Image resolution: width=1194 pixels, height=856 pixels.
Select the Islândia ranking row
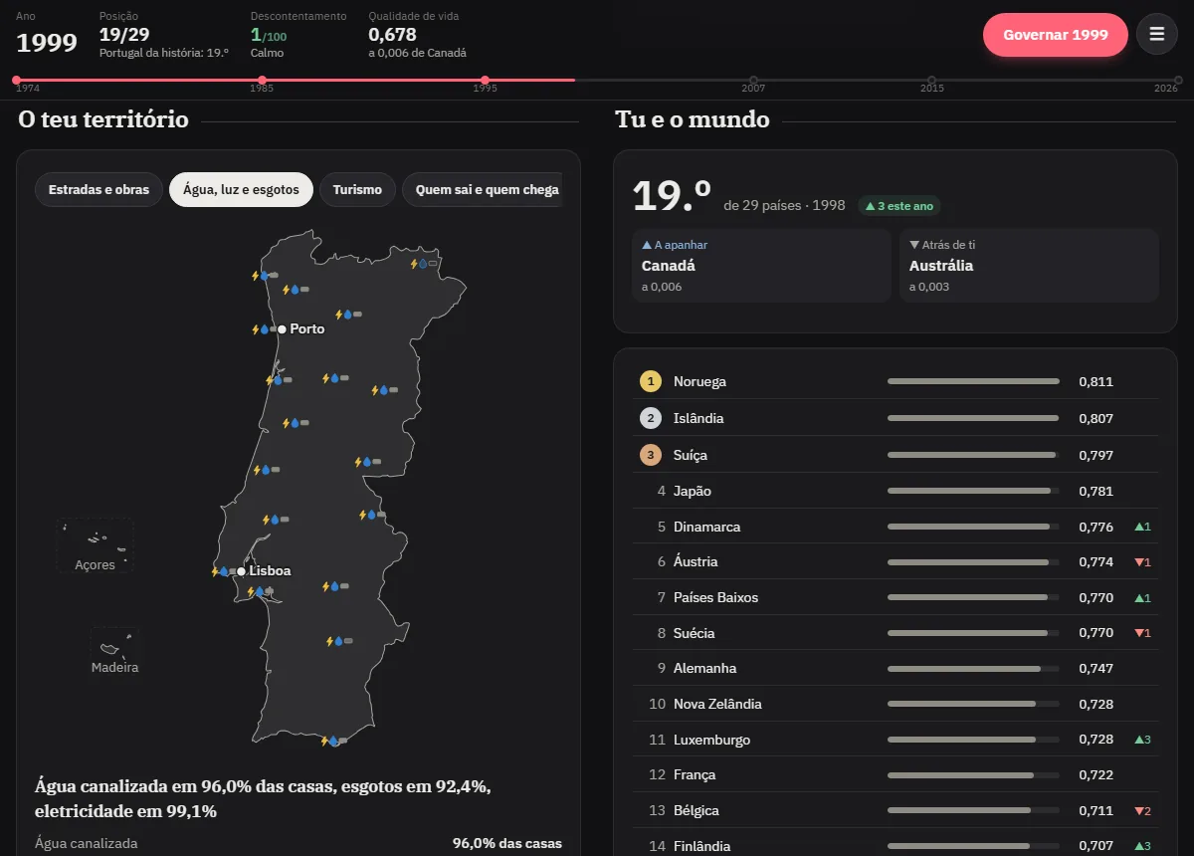click(895, 418)
